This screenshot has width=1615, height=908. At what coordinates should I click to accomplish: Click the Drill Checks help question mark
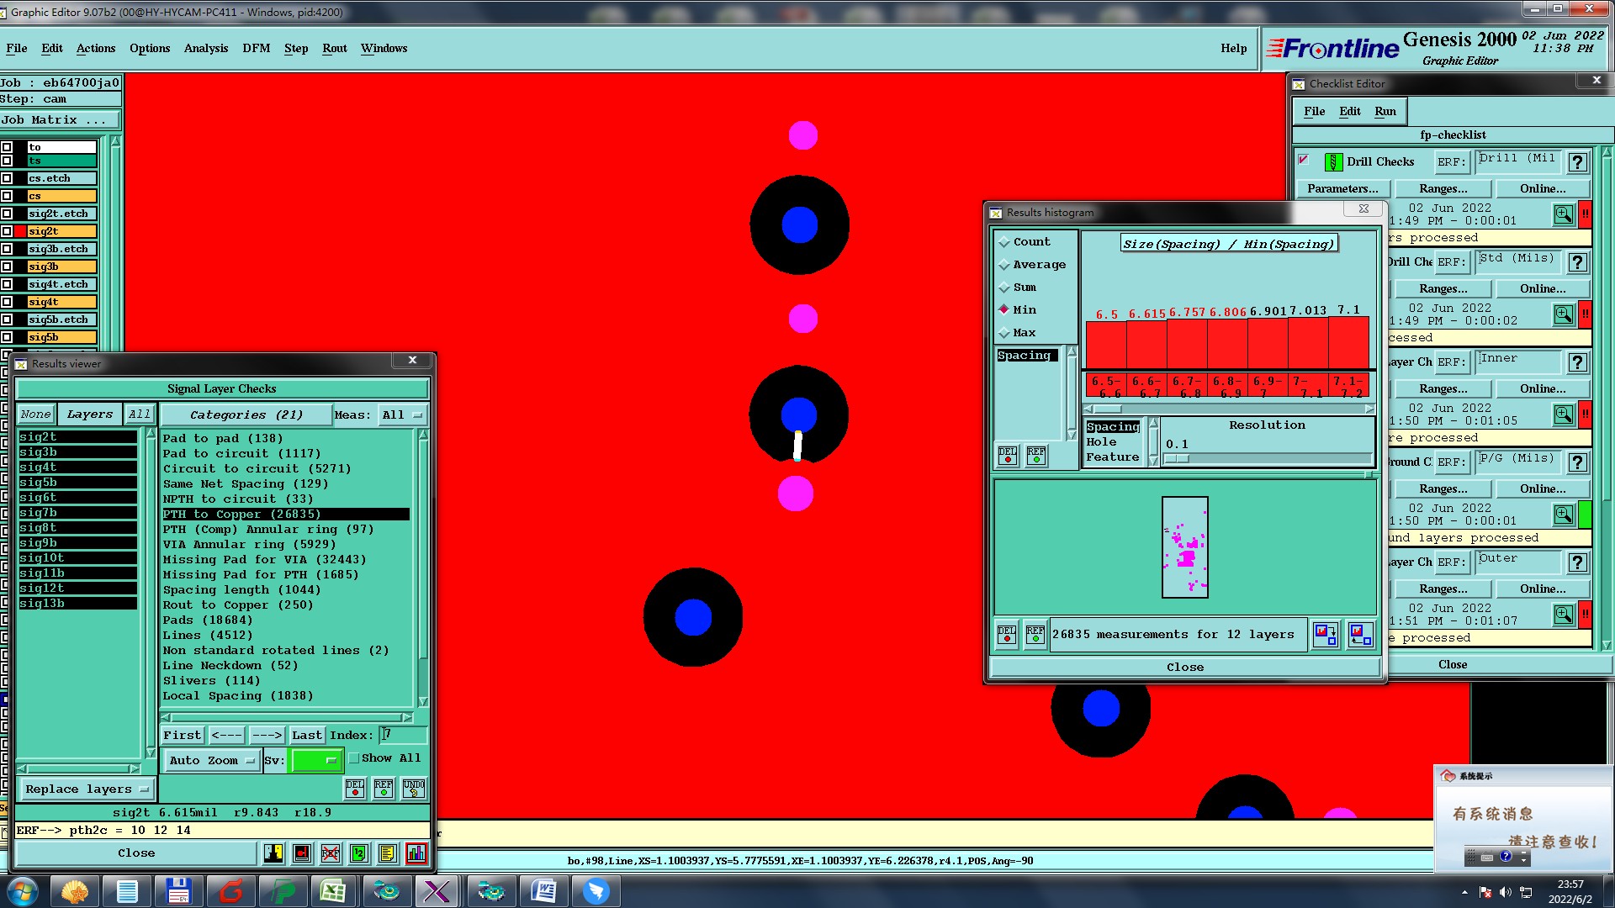[1577, 162]
